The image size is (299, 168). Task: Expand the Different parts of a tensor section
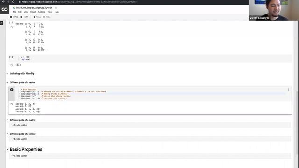tap(7, 134)
